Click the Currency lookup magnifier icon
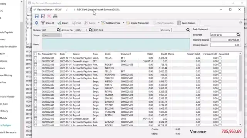Viewport: 247px width, 138px height. pyautogui.click(x=188, y=30)
